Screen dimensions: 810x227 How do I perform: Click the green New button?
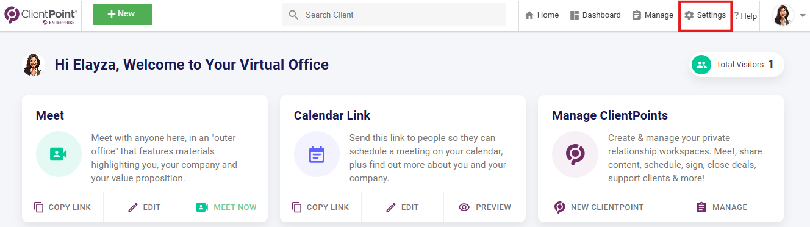click(x=123, y=15)
